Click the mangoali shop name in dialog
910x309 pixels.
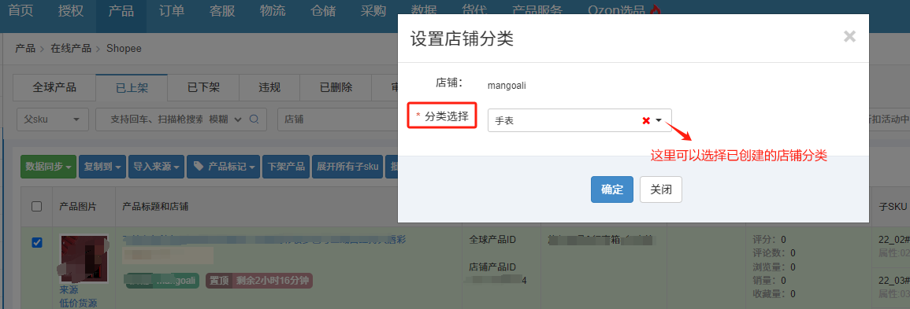point(507,86)
